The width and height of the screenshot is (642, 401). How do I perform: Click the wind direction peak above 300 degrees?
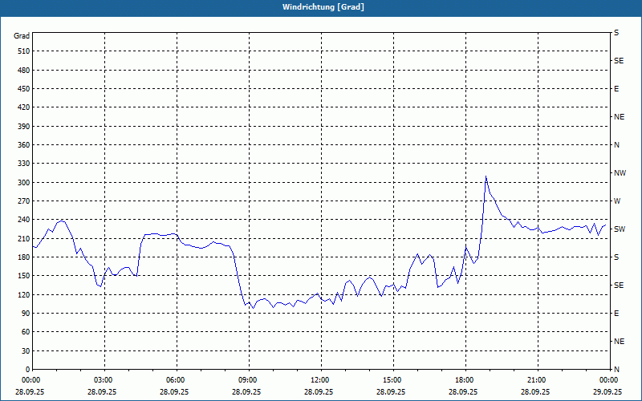[x=486, y=176]
